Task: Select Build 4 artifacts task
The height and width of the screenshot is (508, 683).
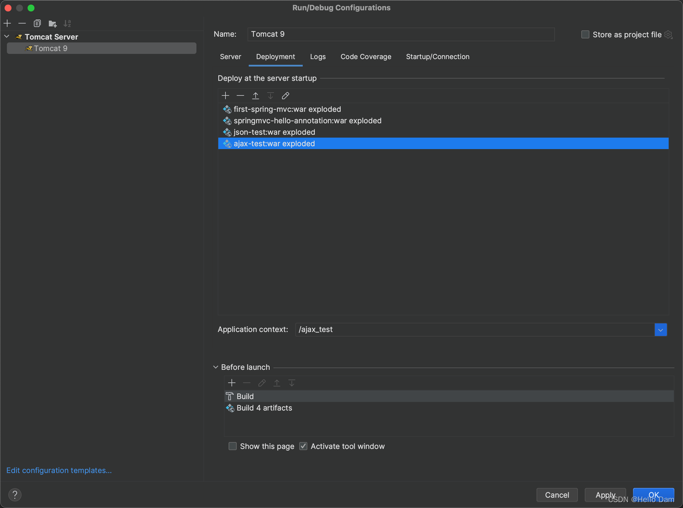Action: pyautogui.click(x=449, y=408)
